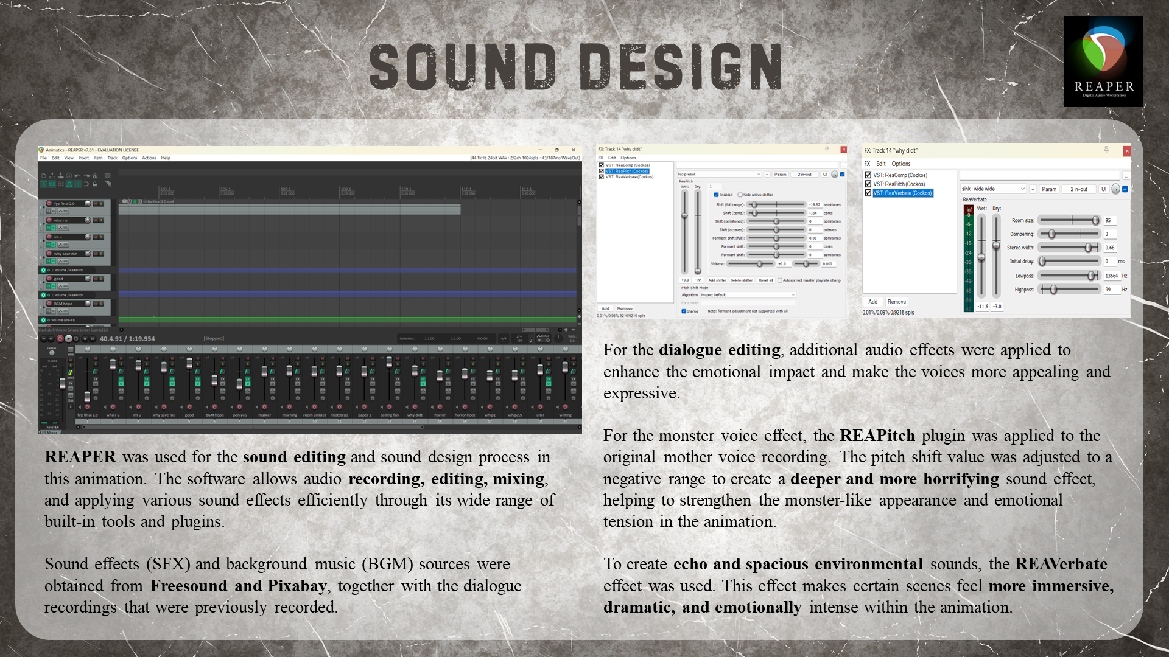Open the File menu in REAPER
The height and width of the screenshot is (657, 1169).
[43, 158]
